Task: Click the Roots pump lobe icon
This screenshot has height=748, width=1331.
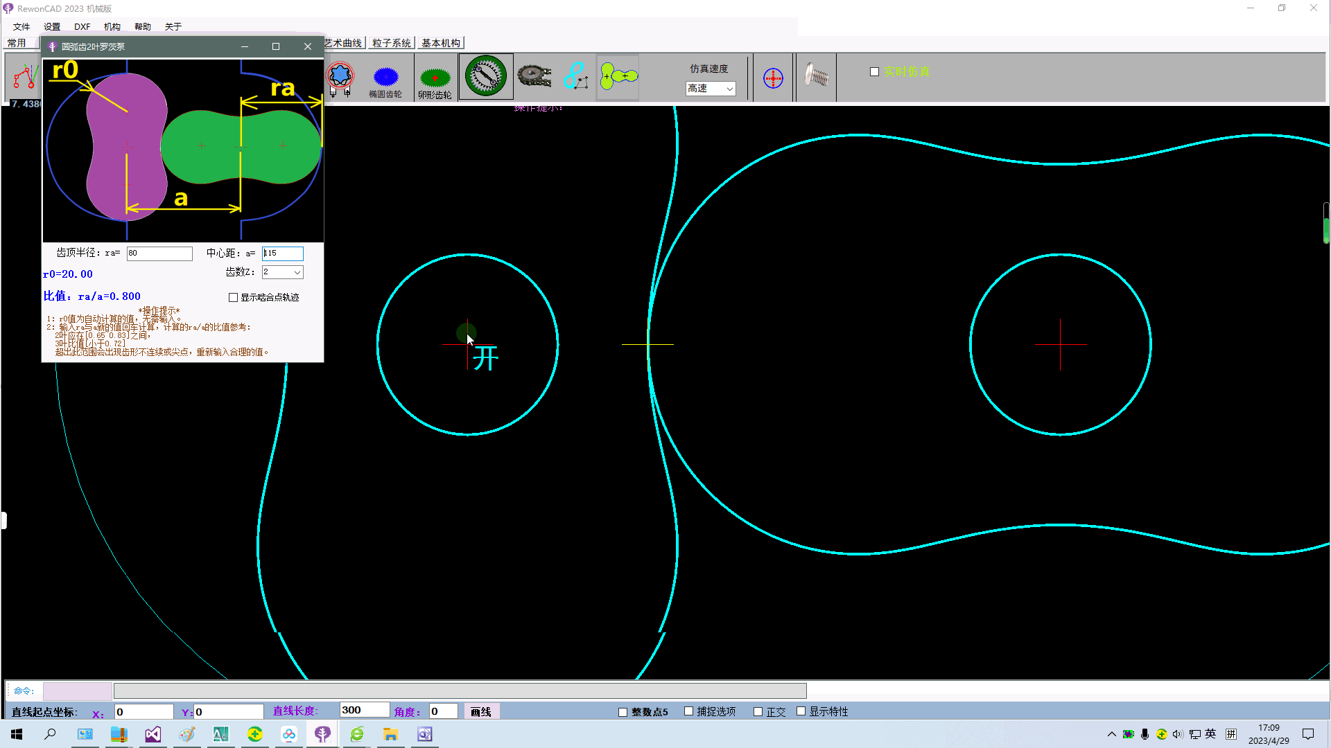Action: click(x=618, y=76)
